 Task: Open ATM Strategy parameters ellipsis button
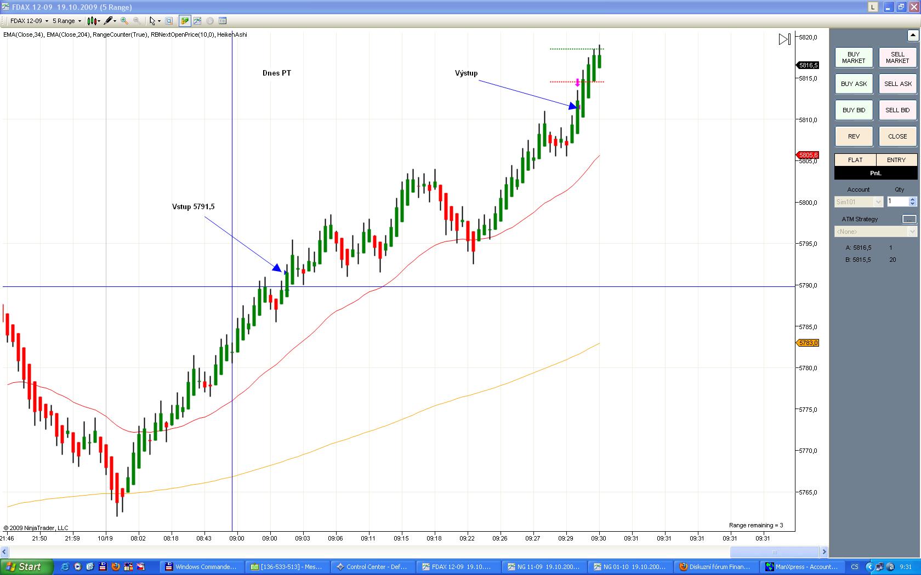click(909, 219)
